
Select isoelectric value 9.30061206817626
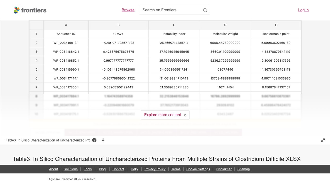point(276,61)
